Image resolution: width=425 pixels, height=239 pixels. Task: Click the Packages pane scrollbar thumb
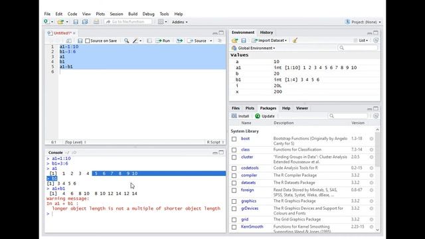(x=377, y=149)
